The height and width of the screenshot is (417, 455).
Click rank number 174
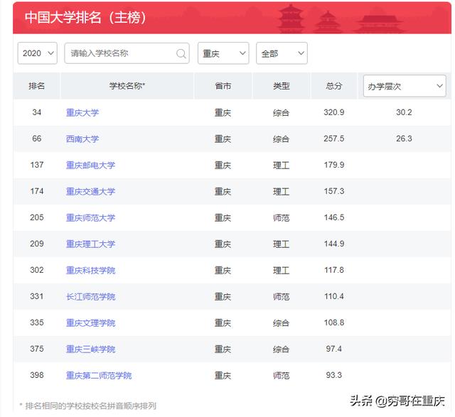36,191
